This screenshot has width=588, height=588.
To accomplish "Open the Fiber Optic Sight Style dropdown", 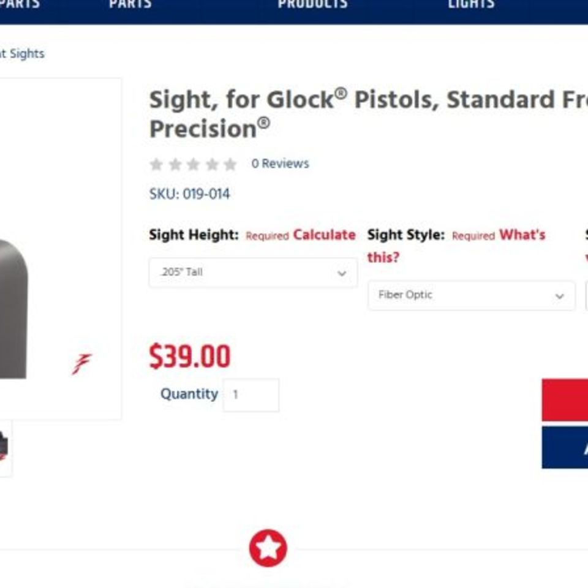I will [470, 296].
